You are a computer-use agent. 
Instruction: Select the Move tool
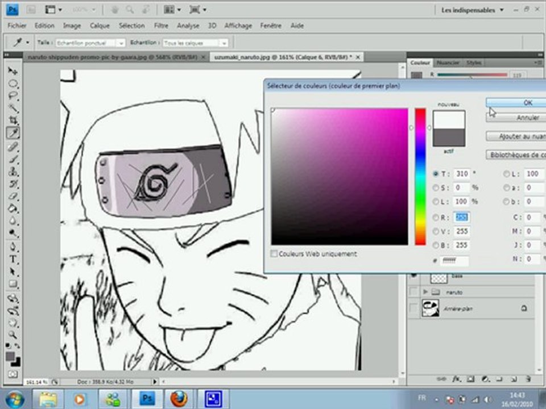click(13, 71)
